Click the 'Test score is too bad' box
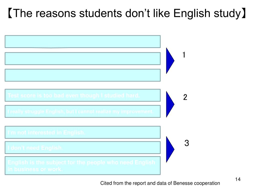Screen dimensions: 256x192 coord(82,95)
